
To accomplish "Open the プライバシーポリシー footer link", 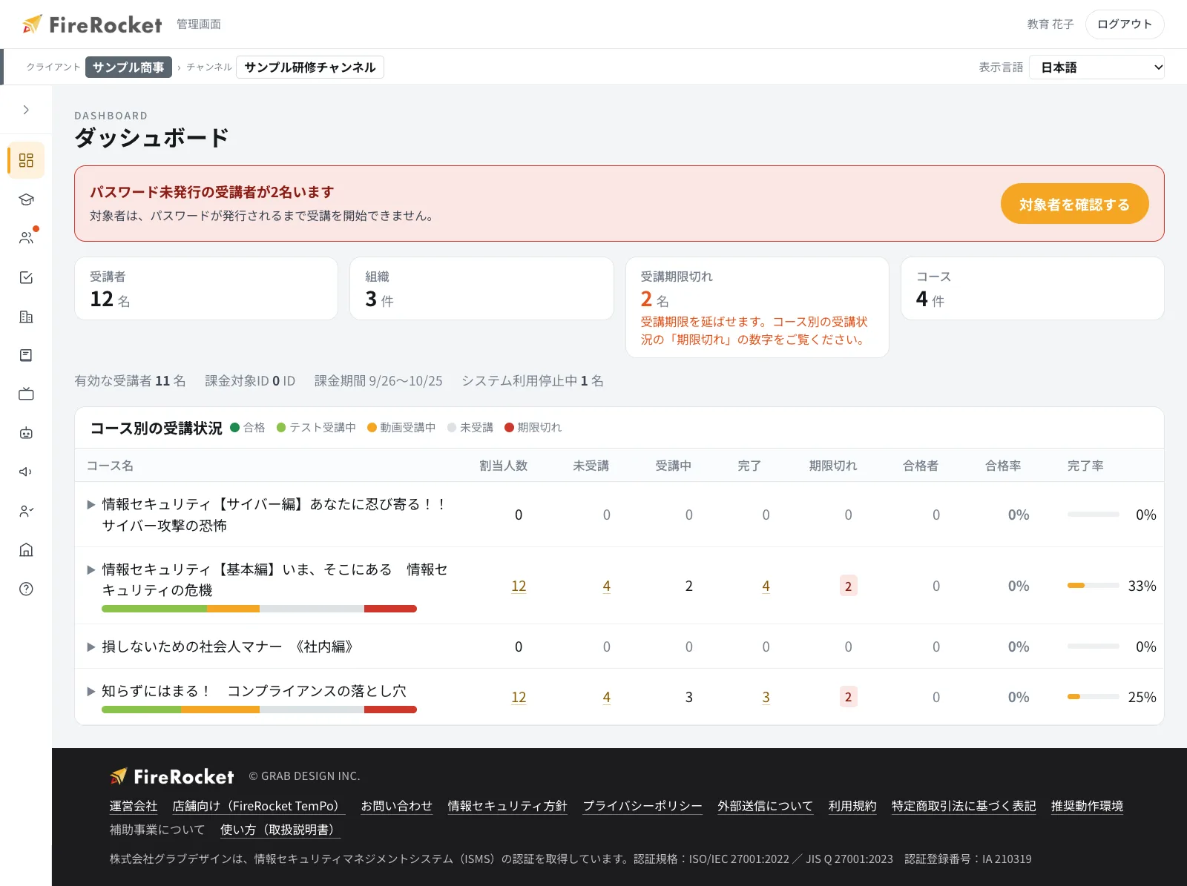I will pos(642,806).
